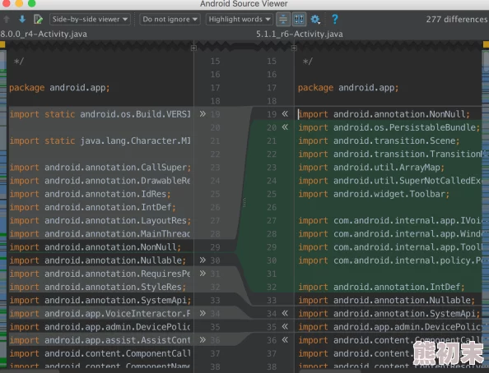This screenshot has height=373, width=489.
Task: Apply left change at line 36
Action: click(x=203, y=339)
